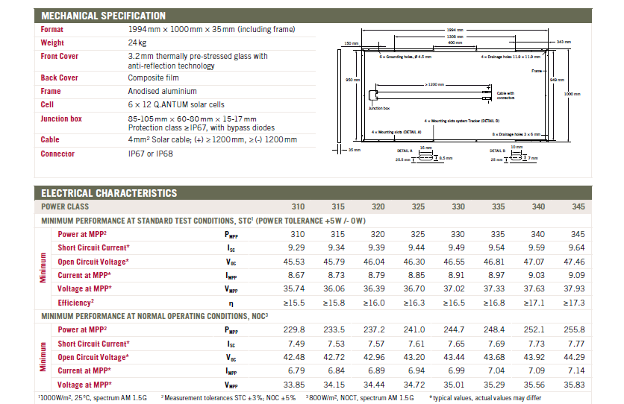Select the open circuit voltage 45.53
Screen dimensions: 624x404
point(294,262)
